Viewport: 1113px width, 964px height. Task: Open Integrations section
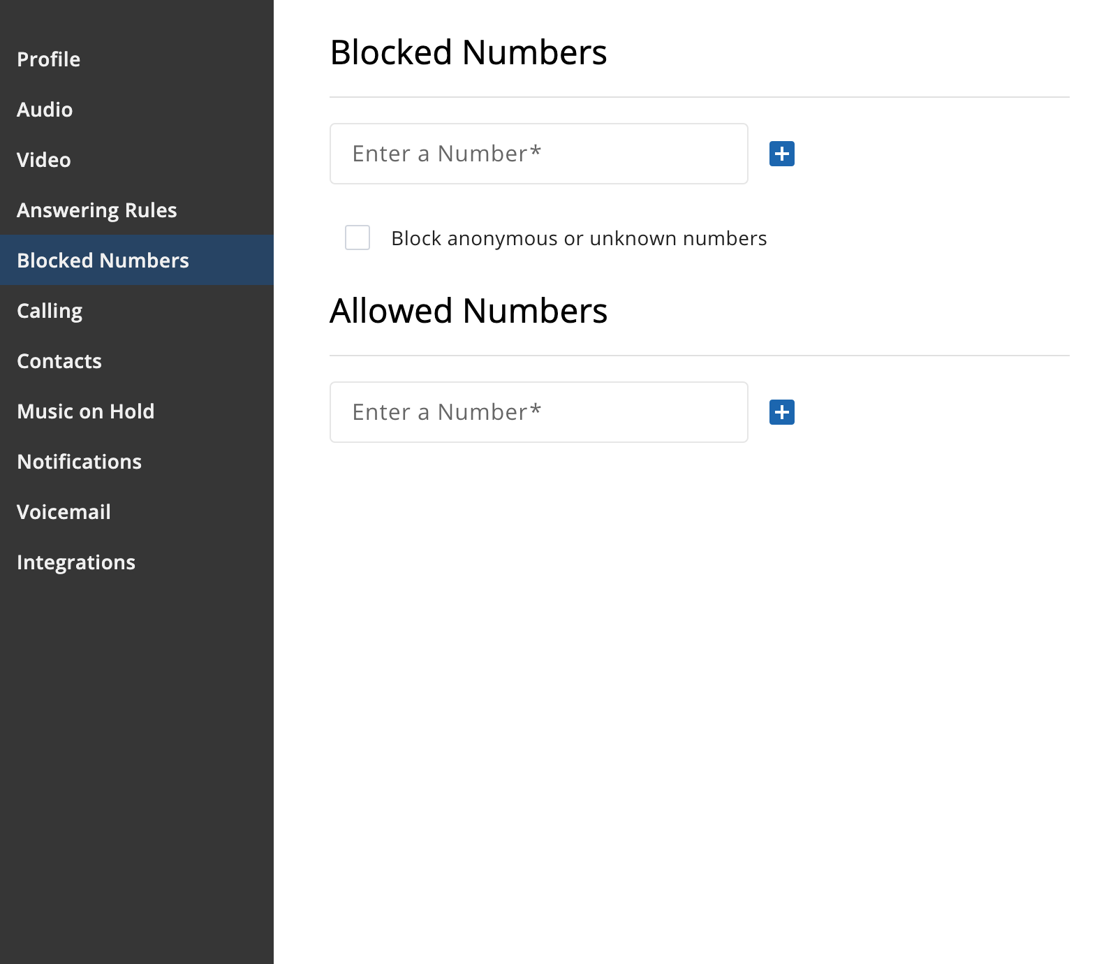click(137, 562)
